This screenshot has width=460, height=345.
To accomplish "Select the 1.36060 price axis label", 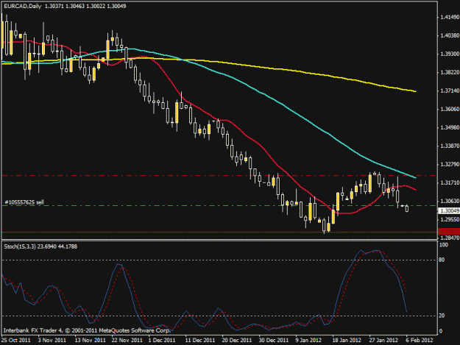I will pos(450,109).
